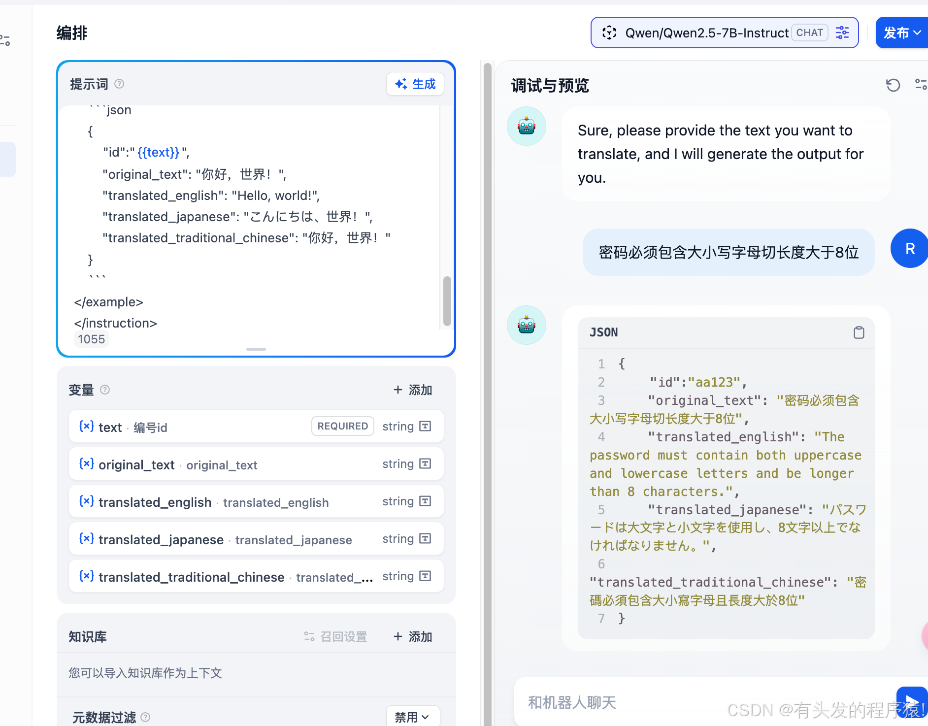The height and width of the screenshot is (726, 928).
Task: Click string type icon of original_text
Action: coord(425,463)
